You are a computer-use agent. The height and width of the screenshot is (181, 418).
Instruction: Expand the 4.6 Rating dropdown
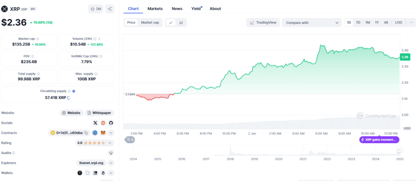point(110,143)
